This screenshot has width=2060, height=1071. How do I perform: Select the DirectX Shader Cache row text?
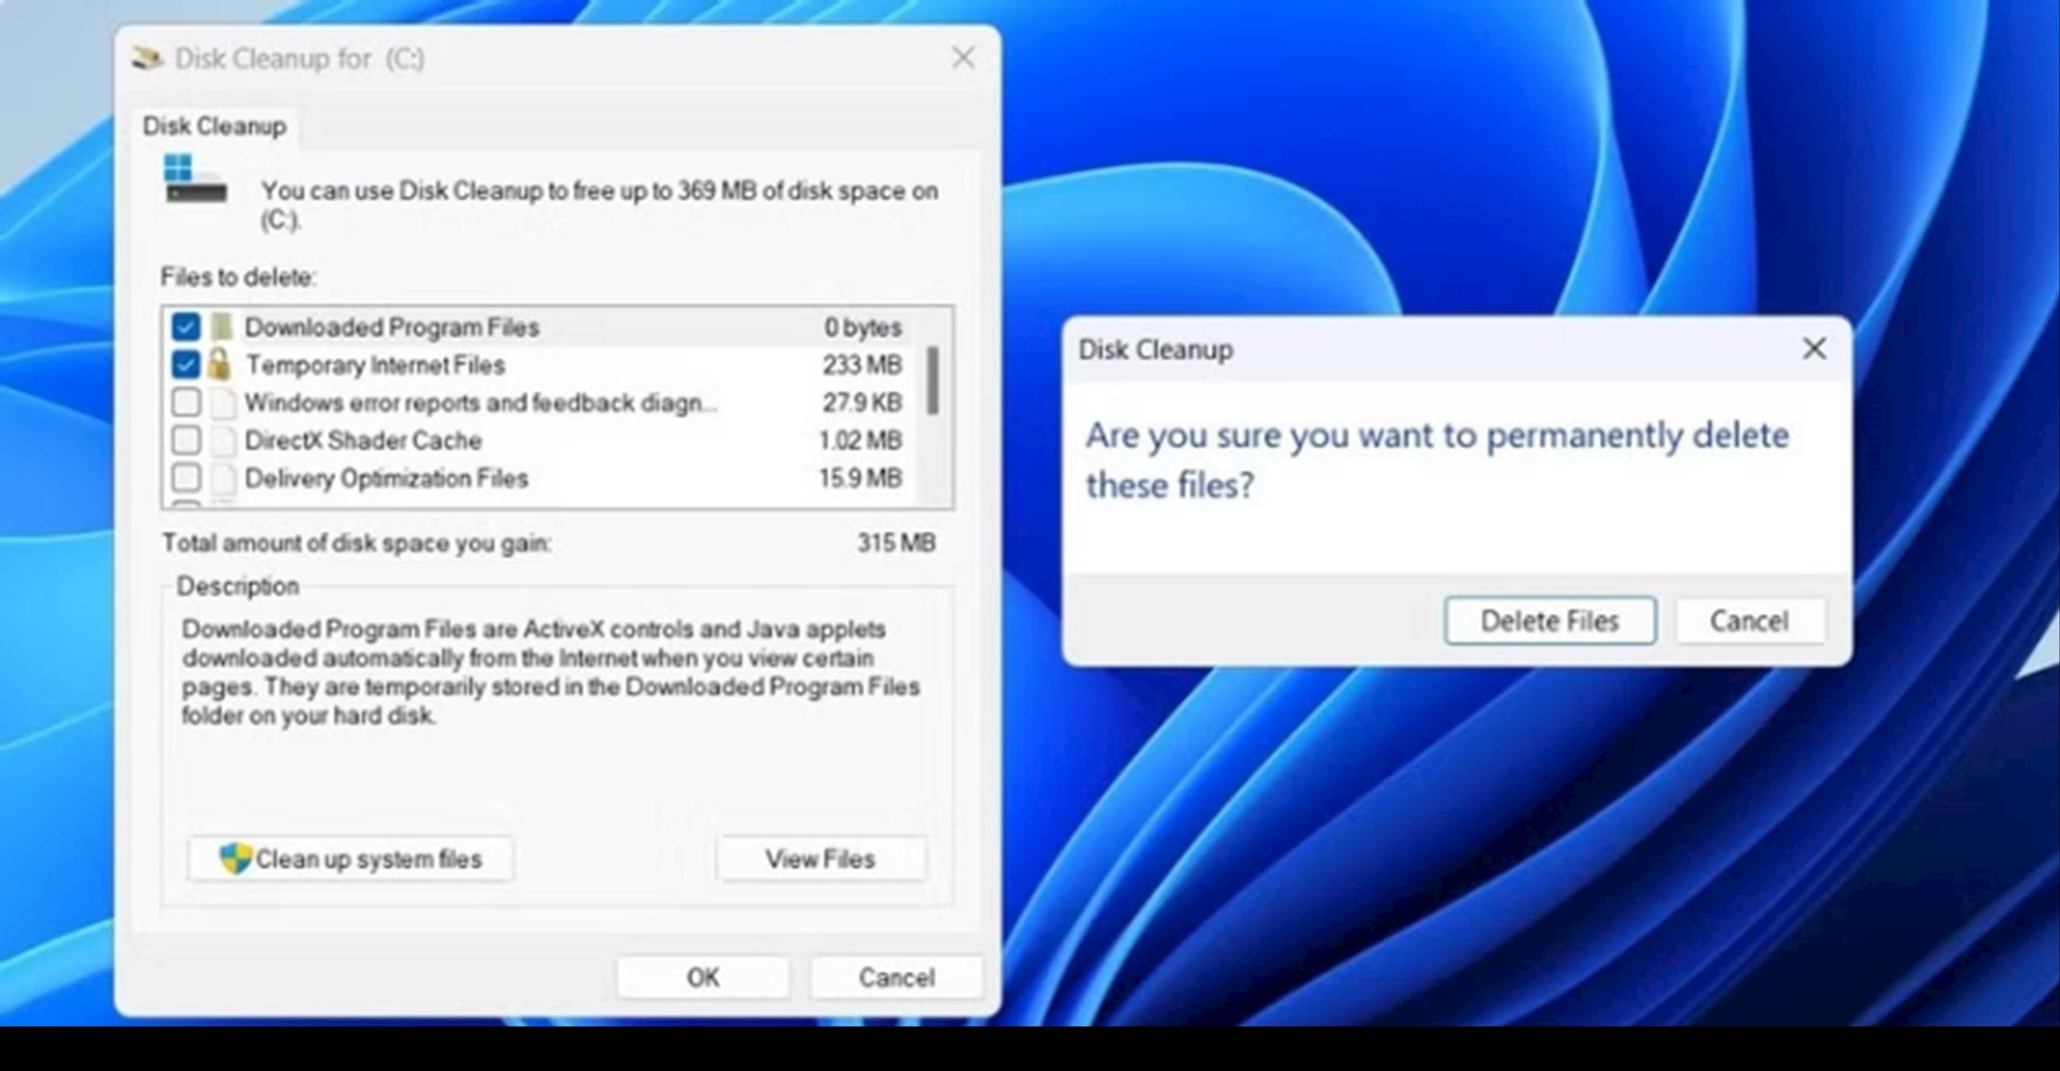point(363,441)
